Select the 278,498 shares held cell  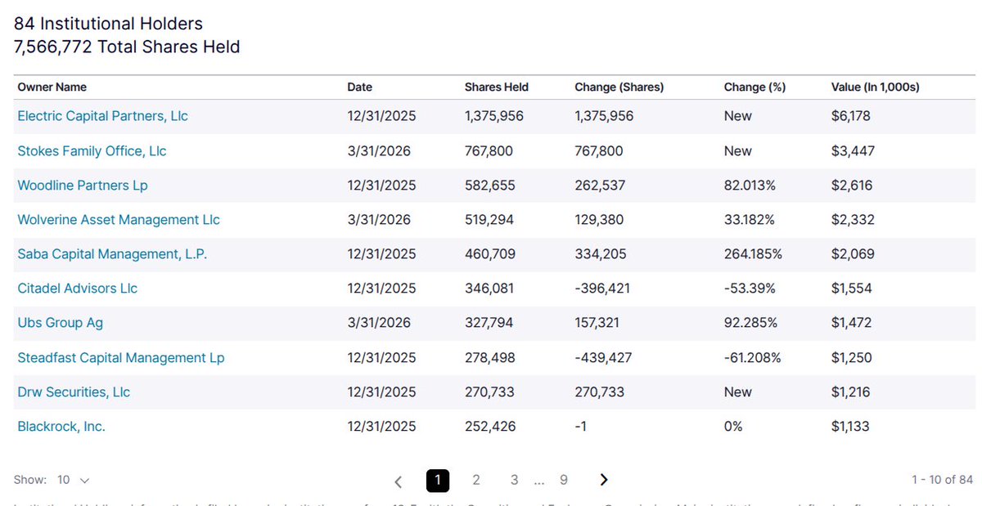pyautogui.click(x=489, y=358)
